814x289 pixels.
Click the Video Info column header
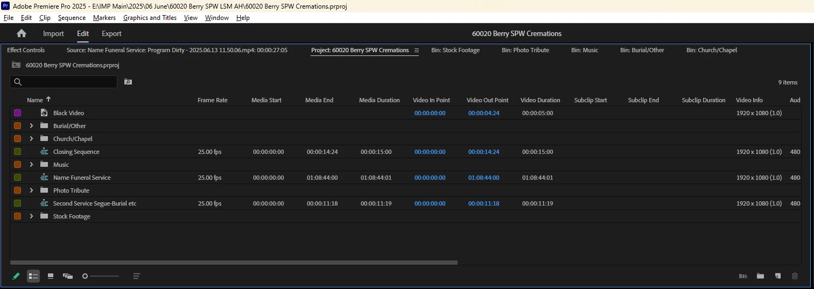(x=749, y=100)
